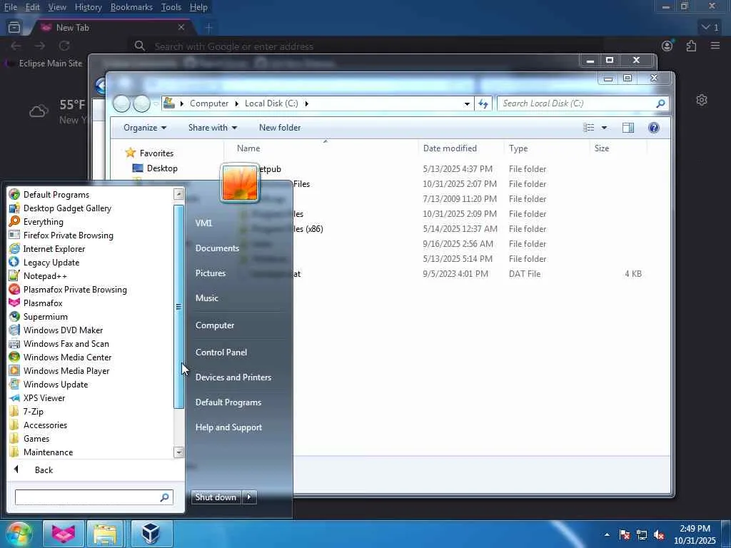
Task: Open Windows Explorer taskbar icon
Action: click(105, 534)
